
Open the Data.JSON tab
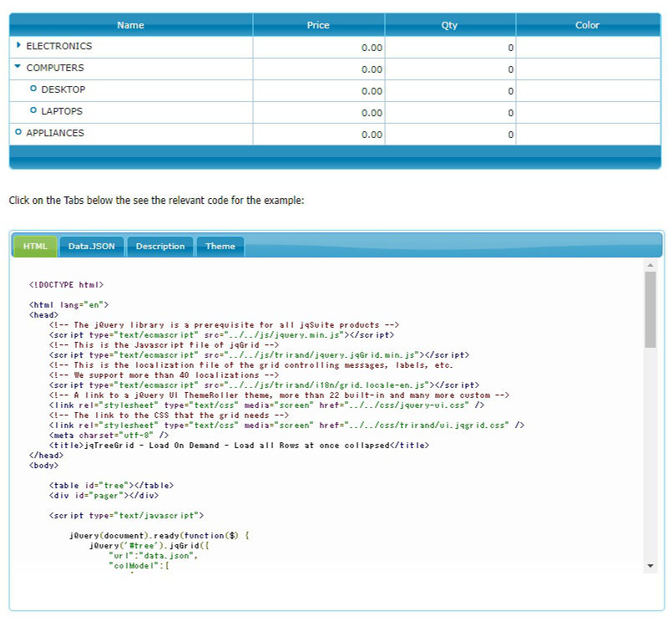[x=92, y=247]
